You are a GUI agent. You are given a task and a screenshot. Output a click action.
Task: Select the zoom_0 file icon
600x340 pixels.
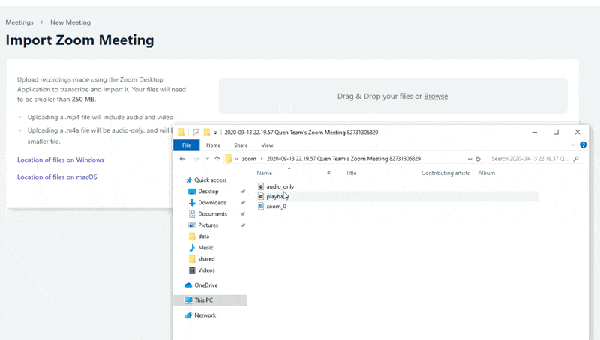(x=261, y=206)
